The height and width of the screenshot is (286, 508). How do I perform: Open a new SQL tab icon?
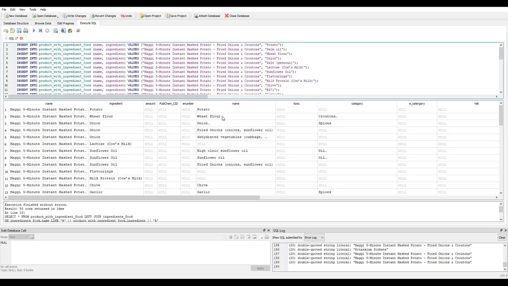coord(6,31)
